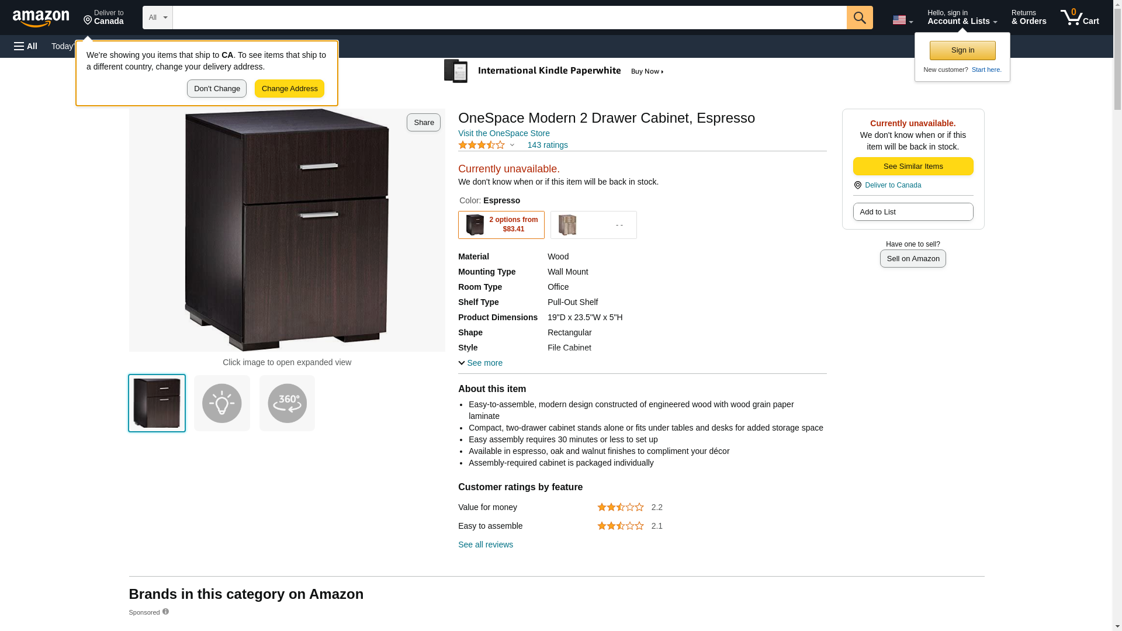The width and height of the screenshot is (1122, 631).
Task: Open the country flag language selector
Action: (902, 20)
